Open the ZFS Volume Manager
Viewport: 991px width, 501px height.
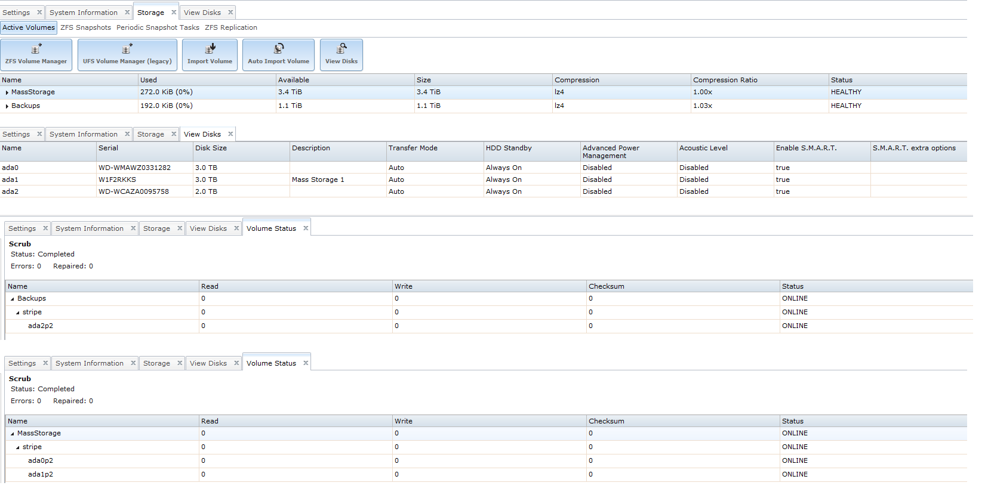pos(36,55)
